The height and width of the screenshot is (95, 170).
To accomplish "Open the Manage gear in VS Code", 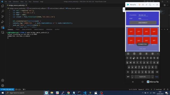I will (x=3, y=85).
